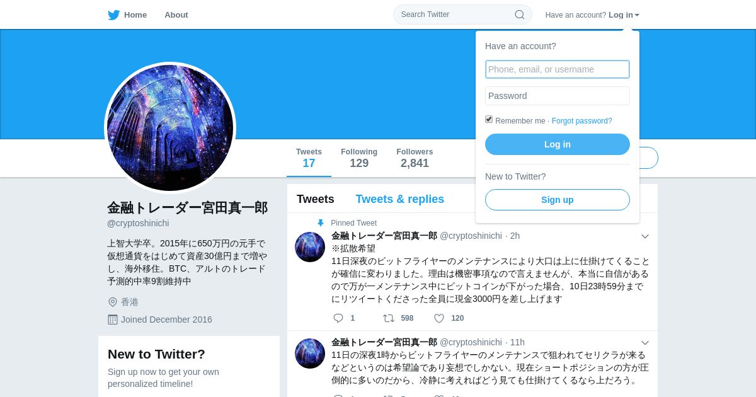Switch to Tweets & replies tab
Image resolution: width=756 pixels, height=397 pixels.
click(399, 199)
